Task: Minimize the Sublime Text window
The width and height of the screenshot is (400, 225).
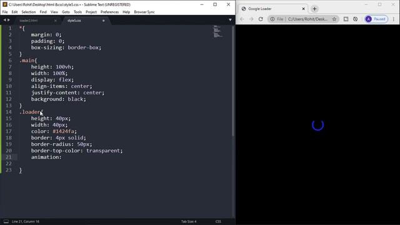Action: pyautogui.click(x=202, y=4)
